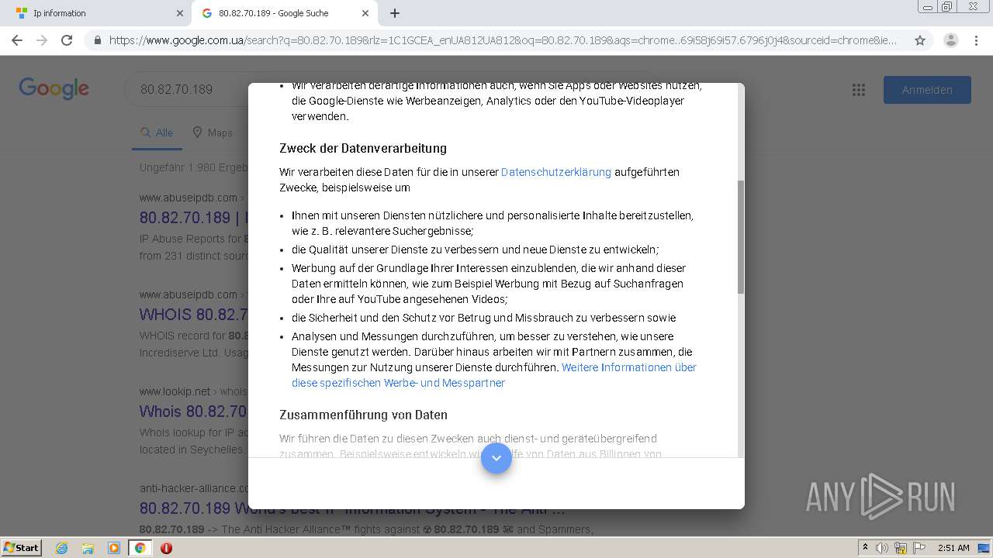Click the browser back arrow

coord(19,40)
